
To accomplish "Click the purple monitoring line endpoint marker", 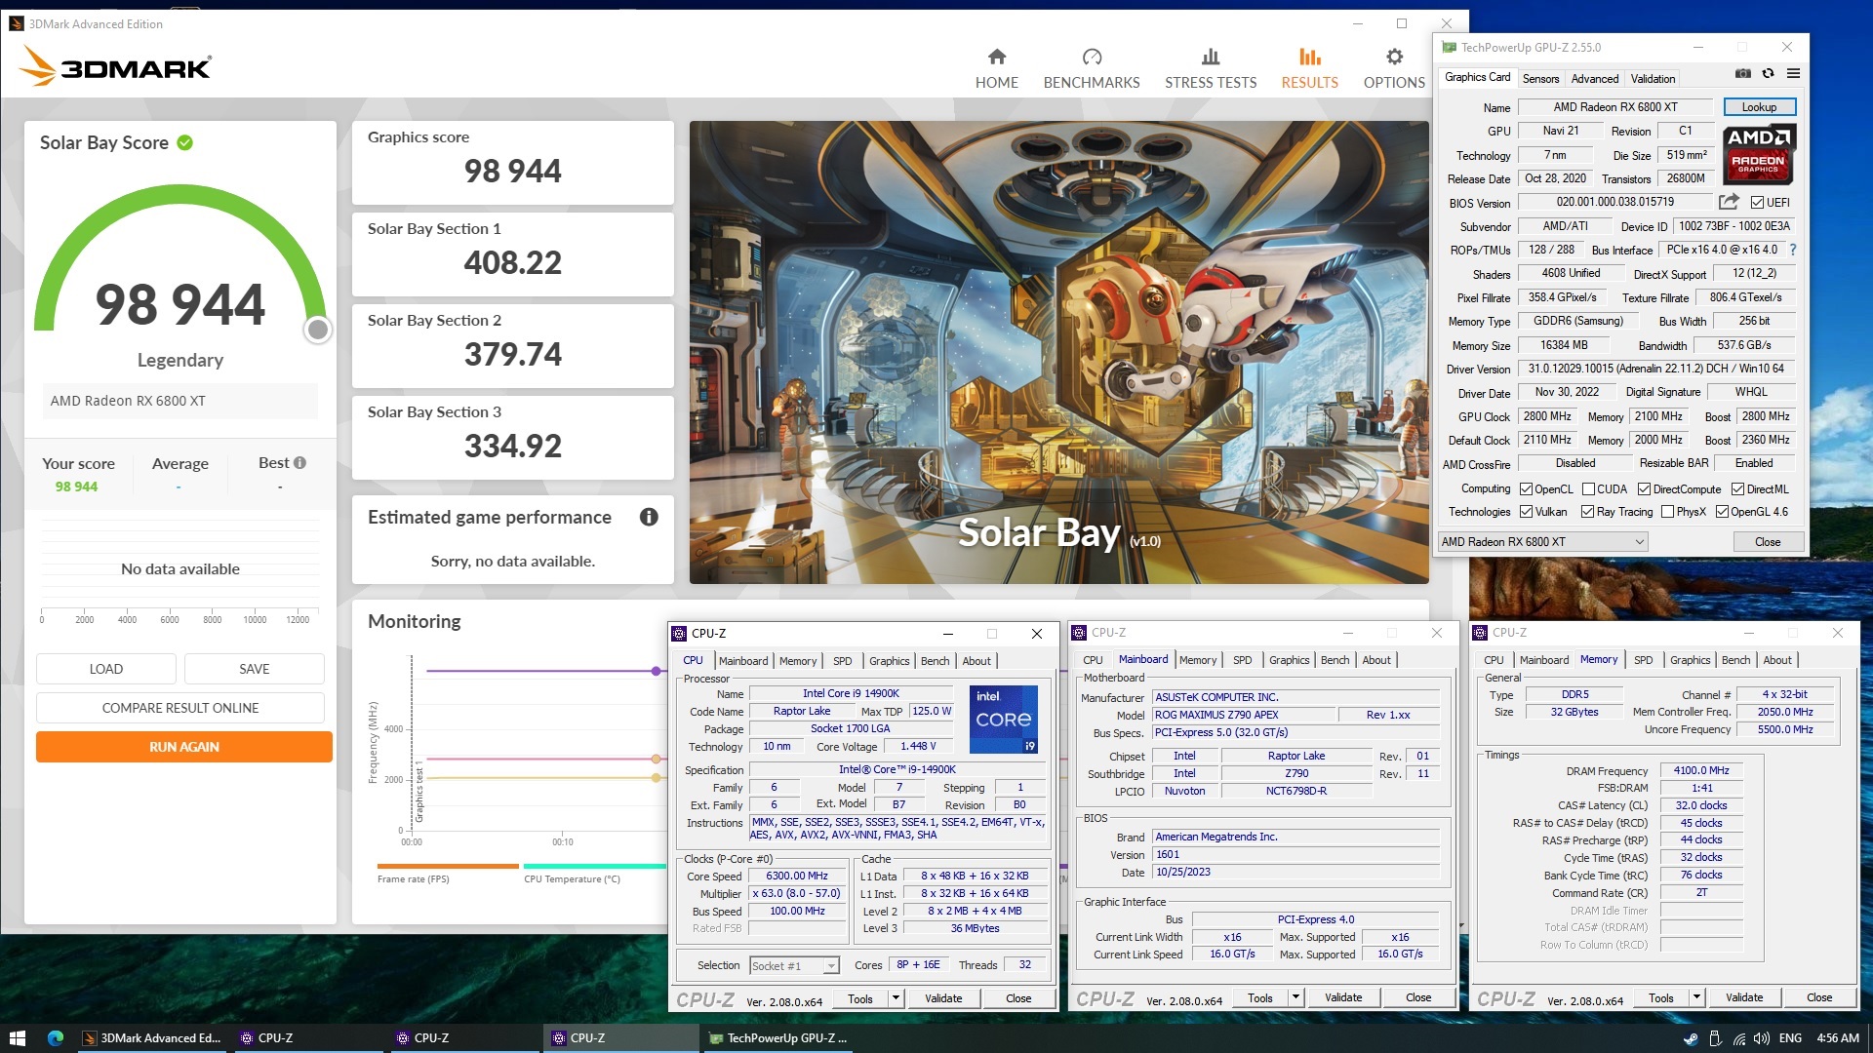I will (657, 671).
